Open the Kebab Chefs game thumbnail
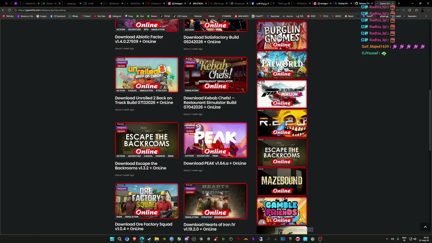Image resolution: width=432 pixels, height=243 pixels. pyautogui.click(x=215, y=75)
